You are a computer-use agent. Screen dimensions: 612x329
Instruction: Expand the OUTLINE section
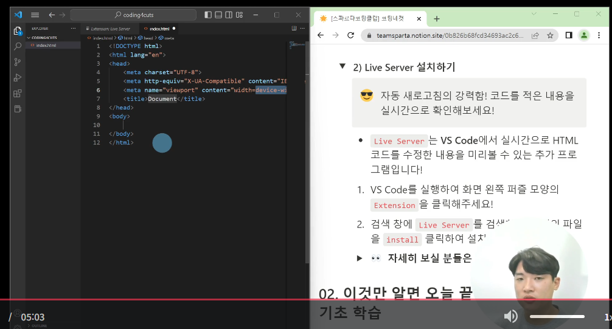[39, 325]
